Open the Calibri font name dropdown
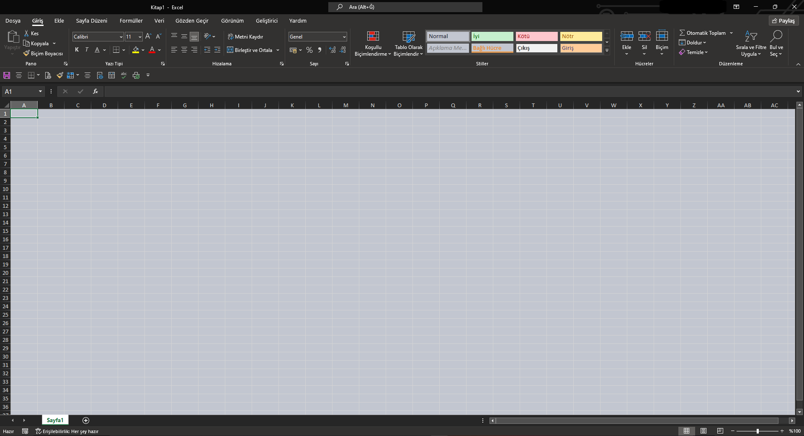This screenshot has width=804, height=436. click(121, 37)
